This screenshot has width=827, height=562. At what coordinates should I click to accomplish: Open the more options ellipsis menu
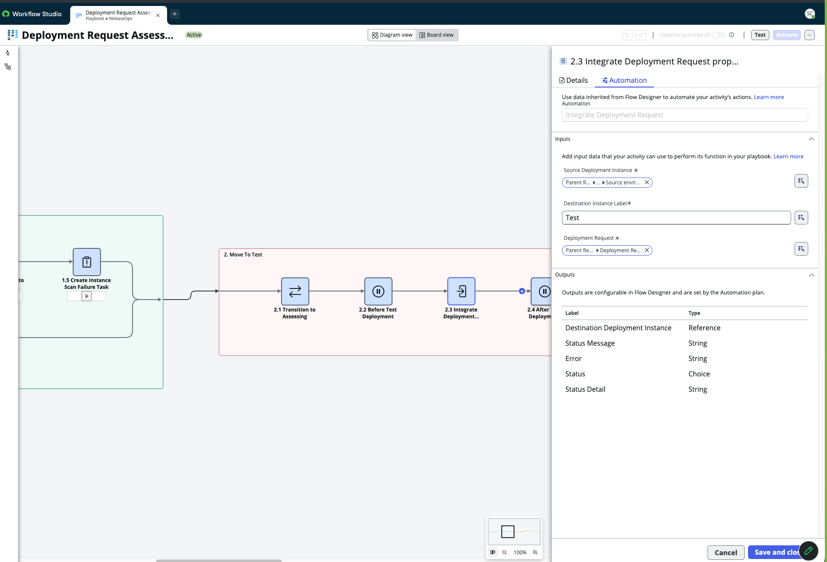(x=809, y=35)
